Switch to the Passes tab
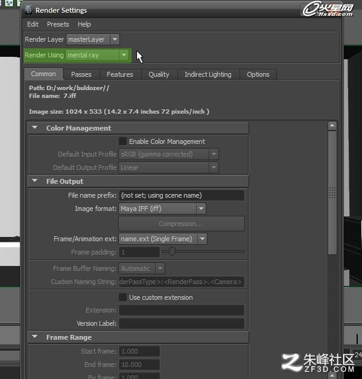This screenshot has width=362, height=379. point(81,74)
